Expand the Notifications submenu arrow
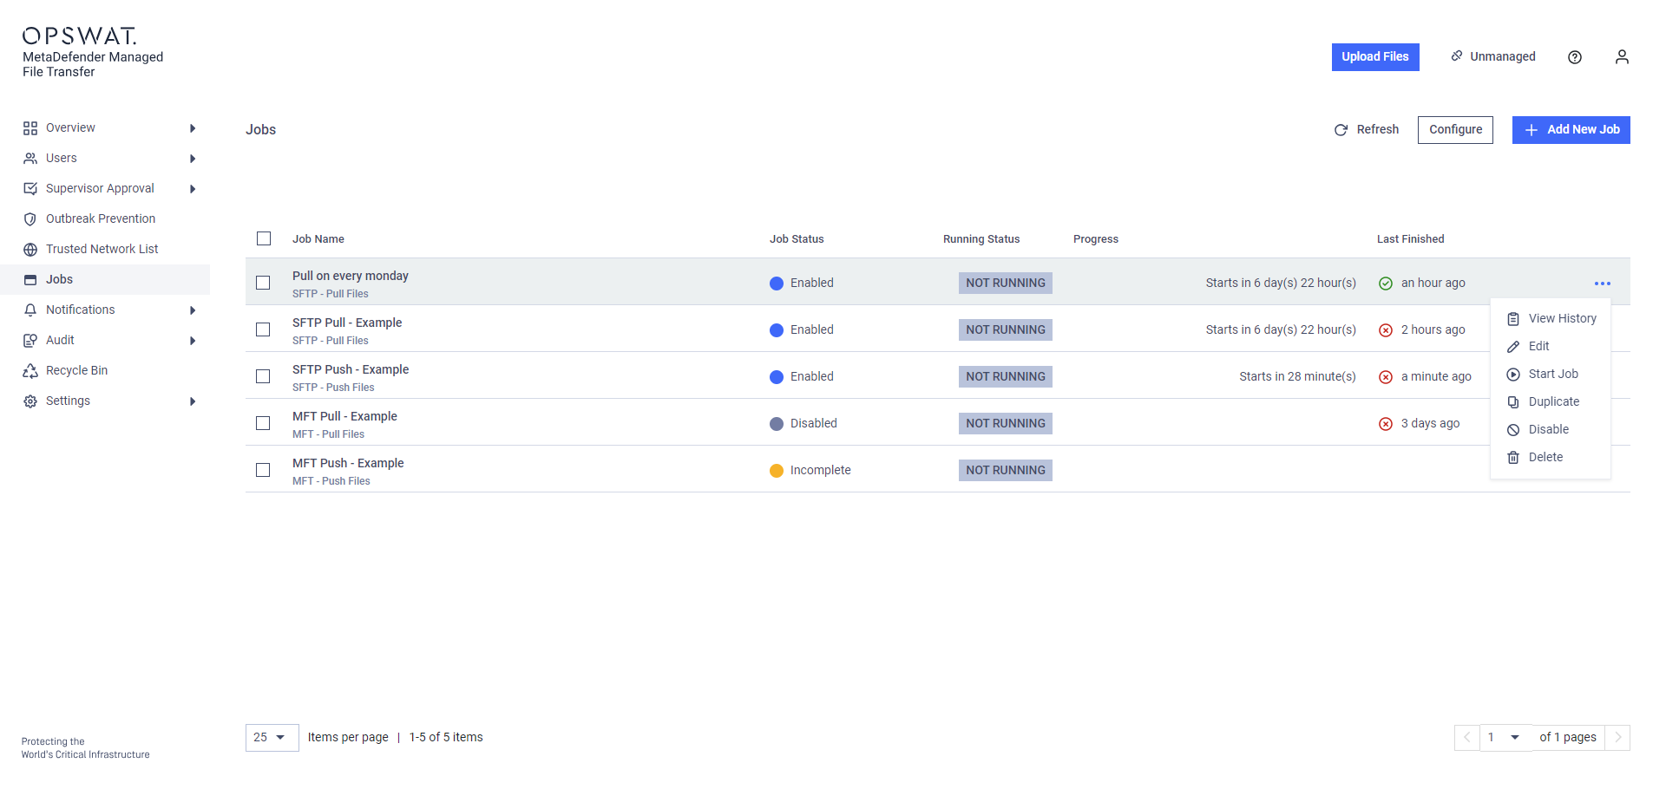Screen dimensions: 1666x789 coord(193,310)
